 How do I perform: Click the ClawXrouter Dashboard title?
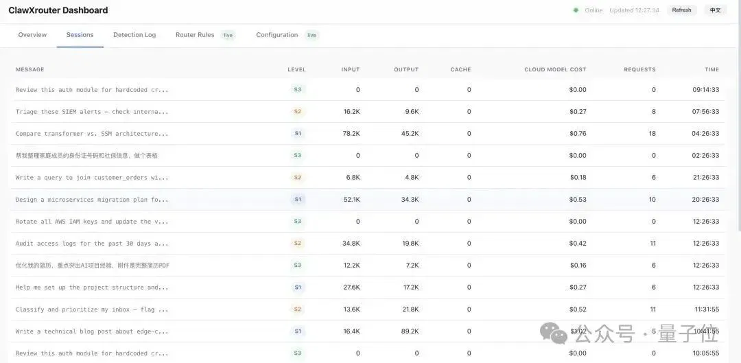click(58, 10)
